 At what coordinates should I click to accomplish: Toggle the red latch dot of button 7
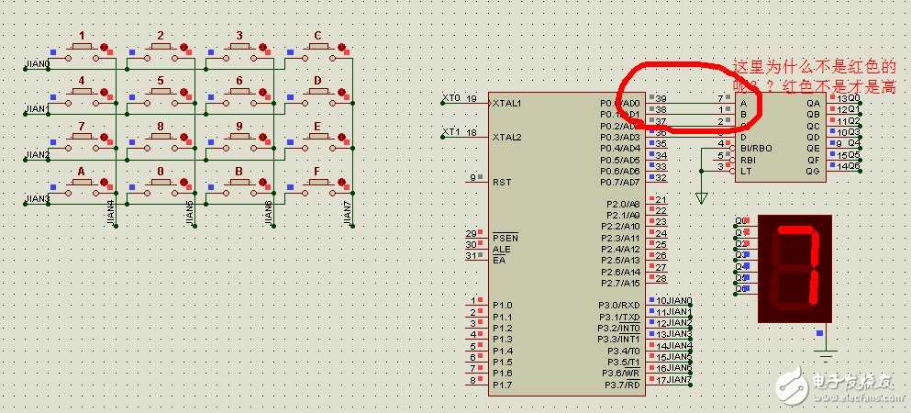tap(105, 137)
